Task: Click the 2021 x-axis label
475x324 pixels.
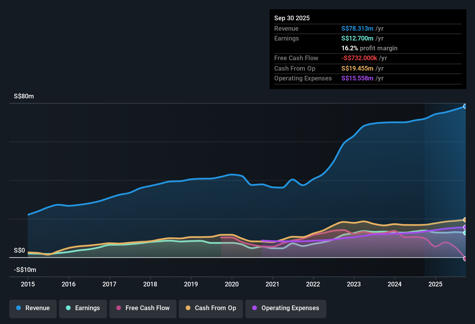Action: pos(273,284)
